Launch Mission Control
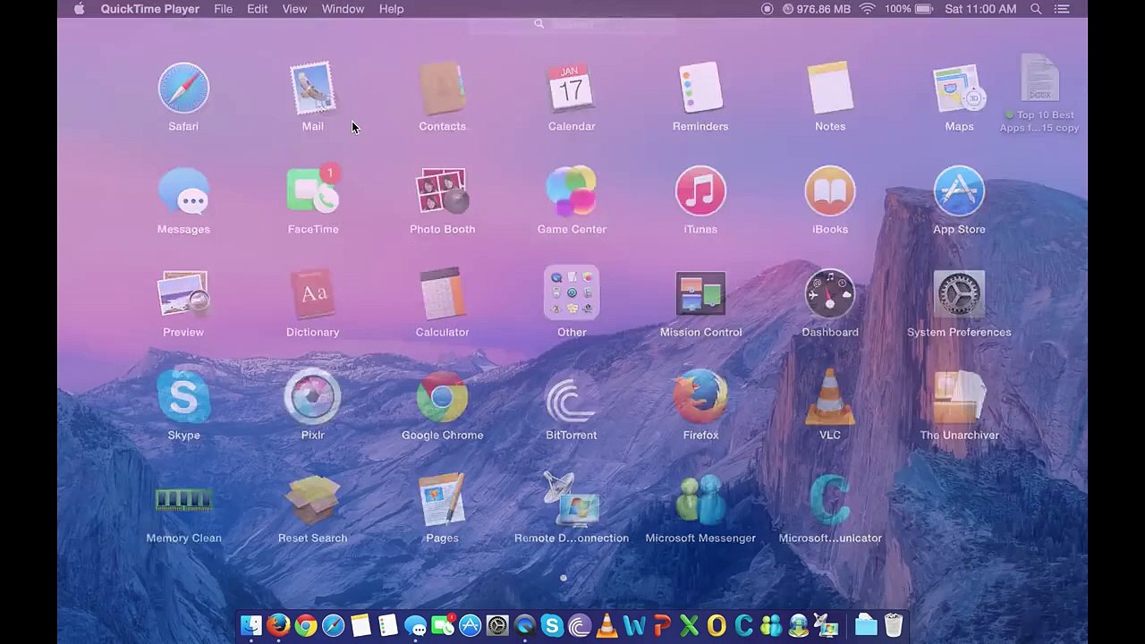The width and height of the screenshot is (1145, 644). 700,294
